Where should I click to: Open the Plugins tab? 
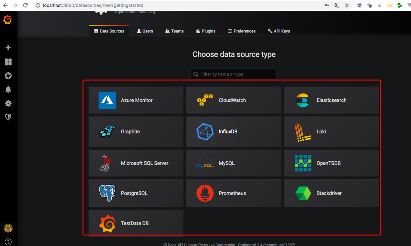point(206,31)
